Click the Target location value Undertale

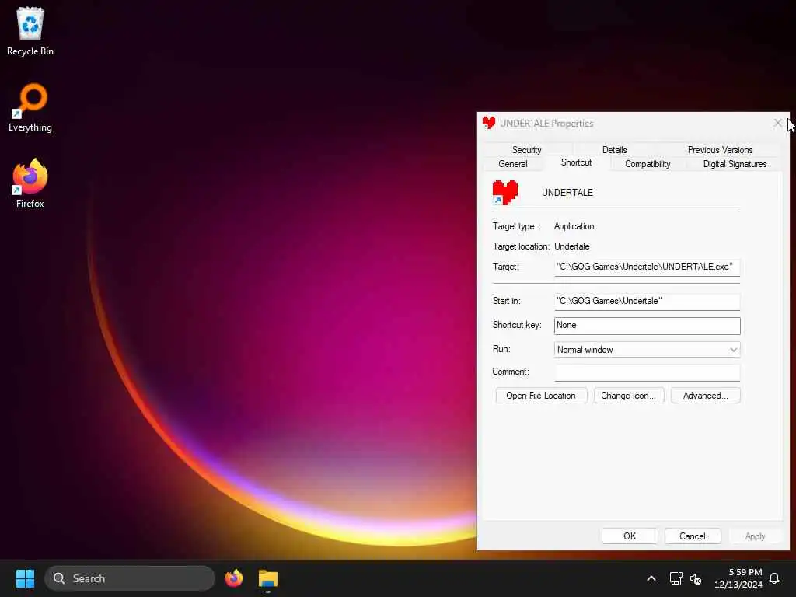[571, 246]
